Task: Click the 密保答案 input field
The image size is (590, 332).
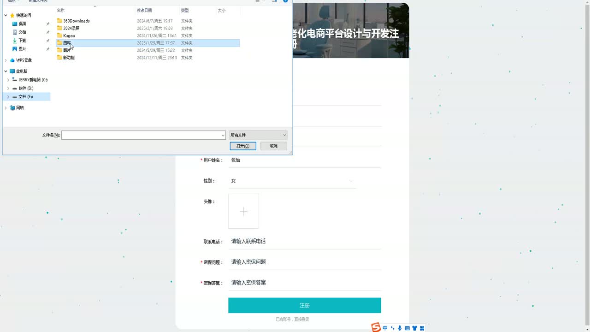Action: [x=305, y=283]
